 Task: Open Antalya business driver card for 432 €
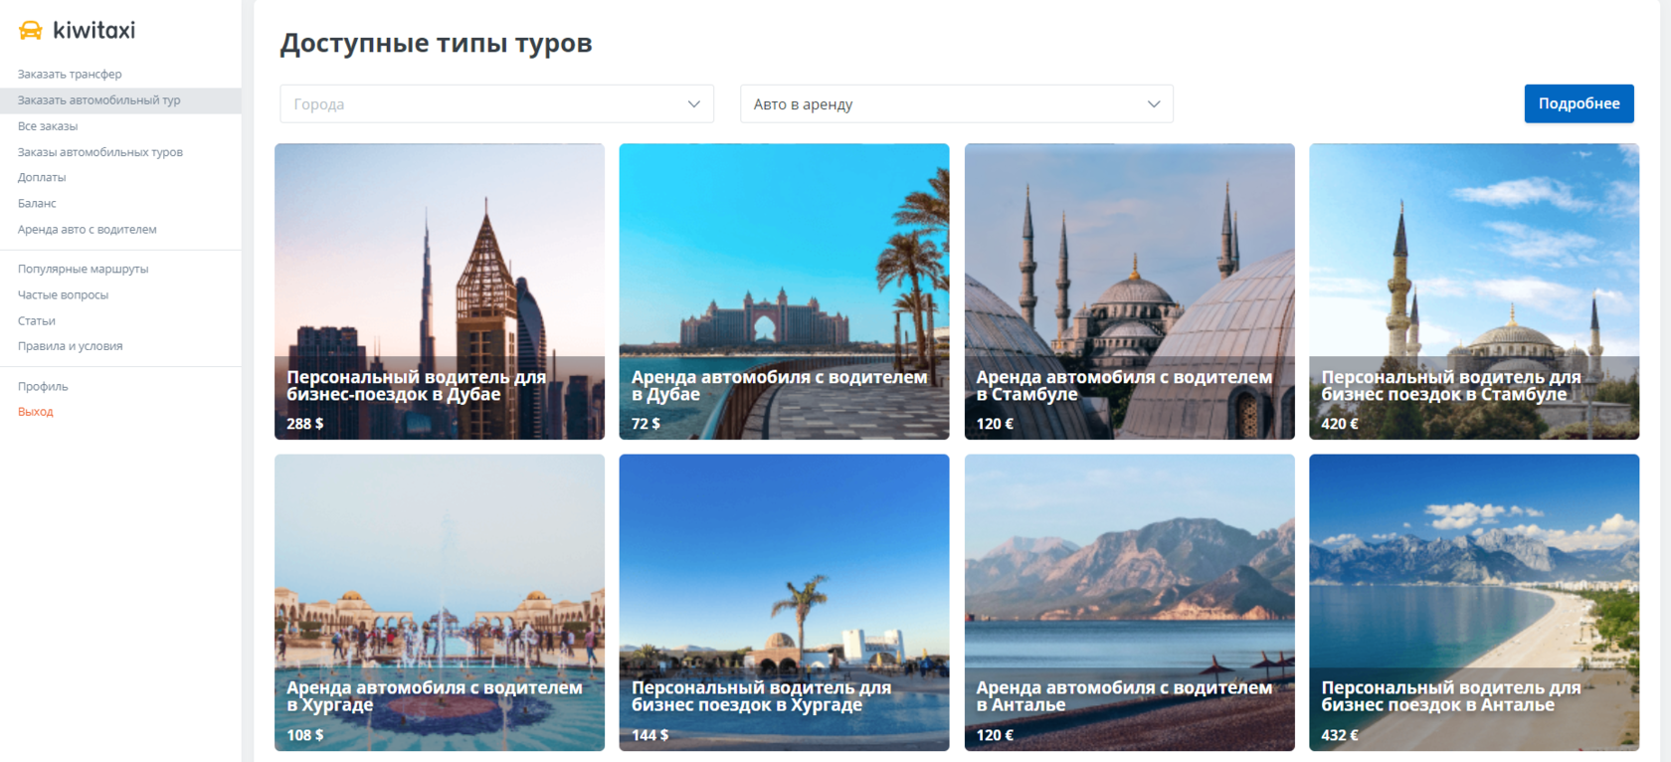coord(1474,602)
